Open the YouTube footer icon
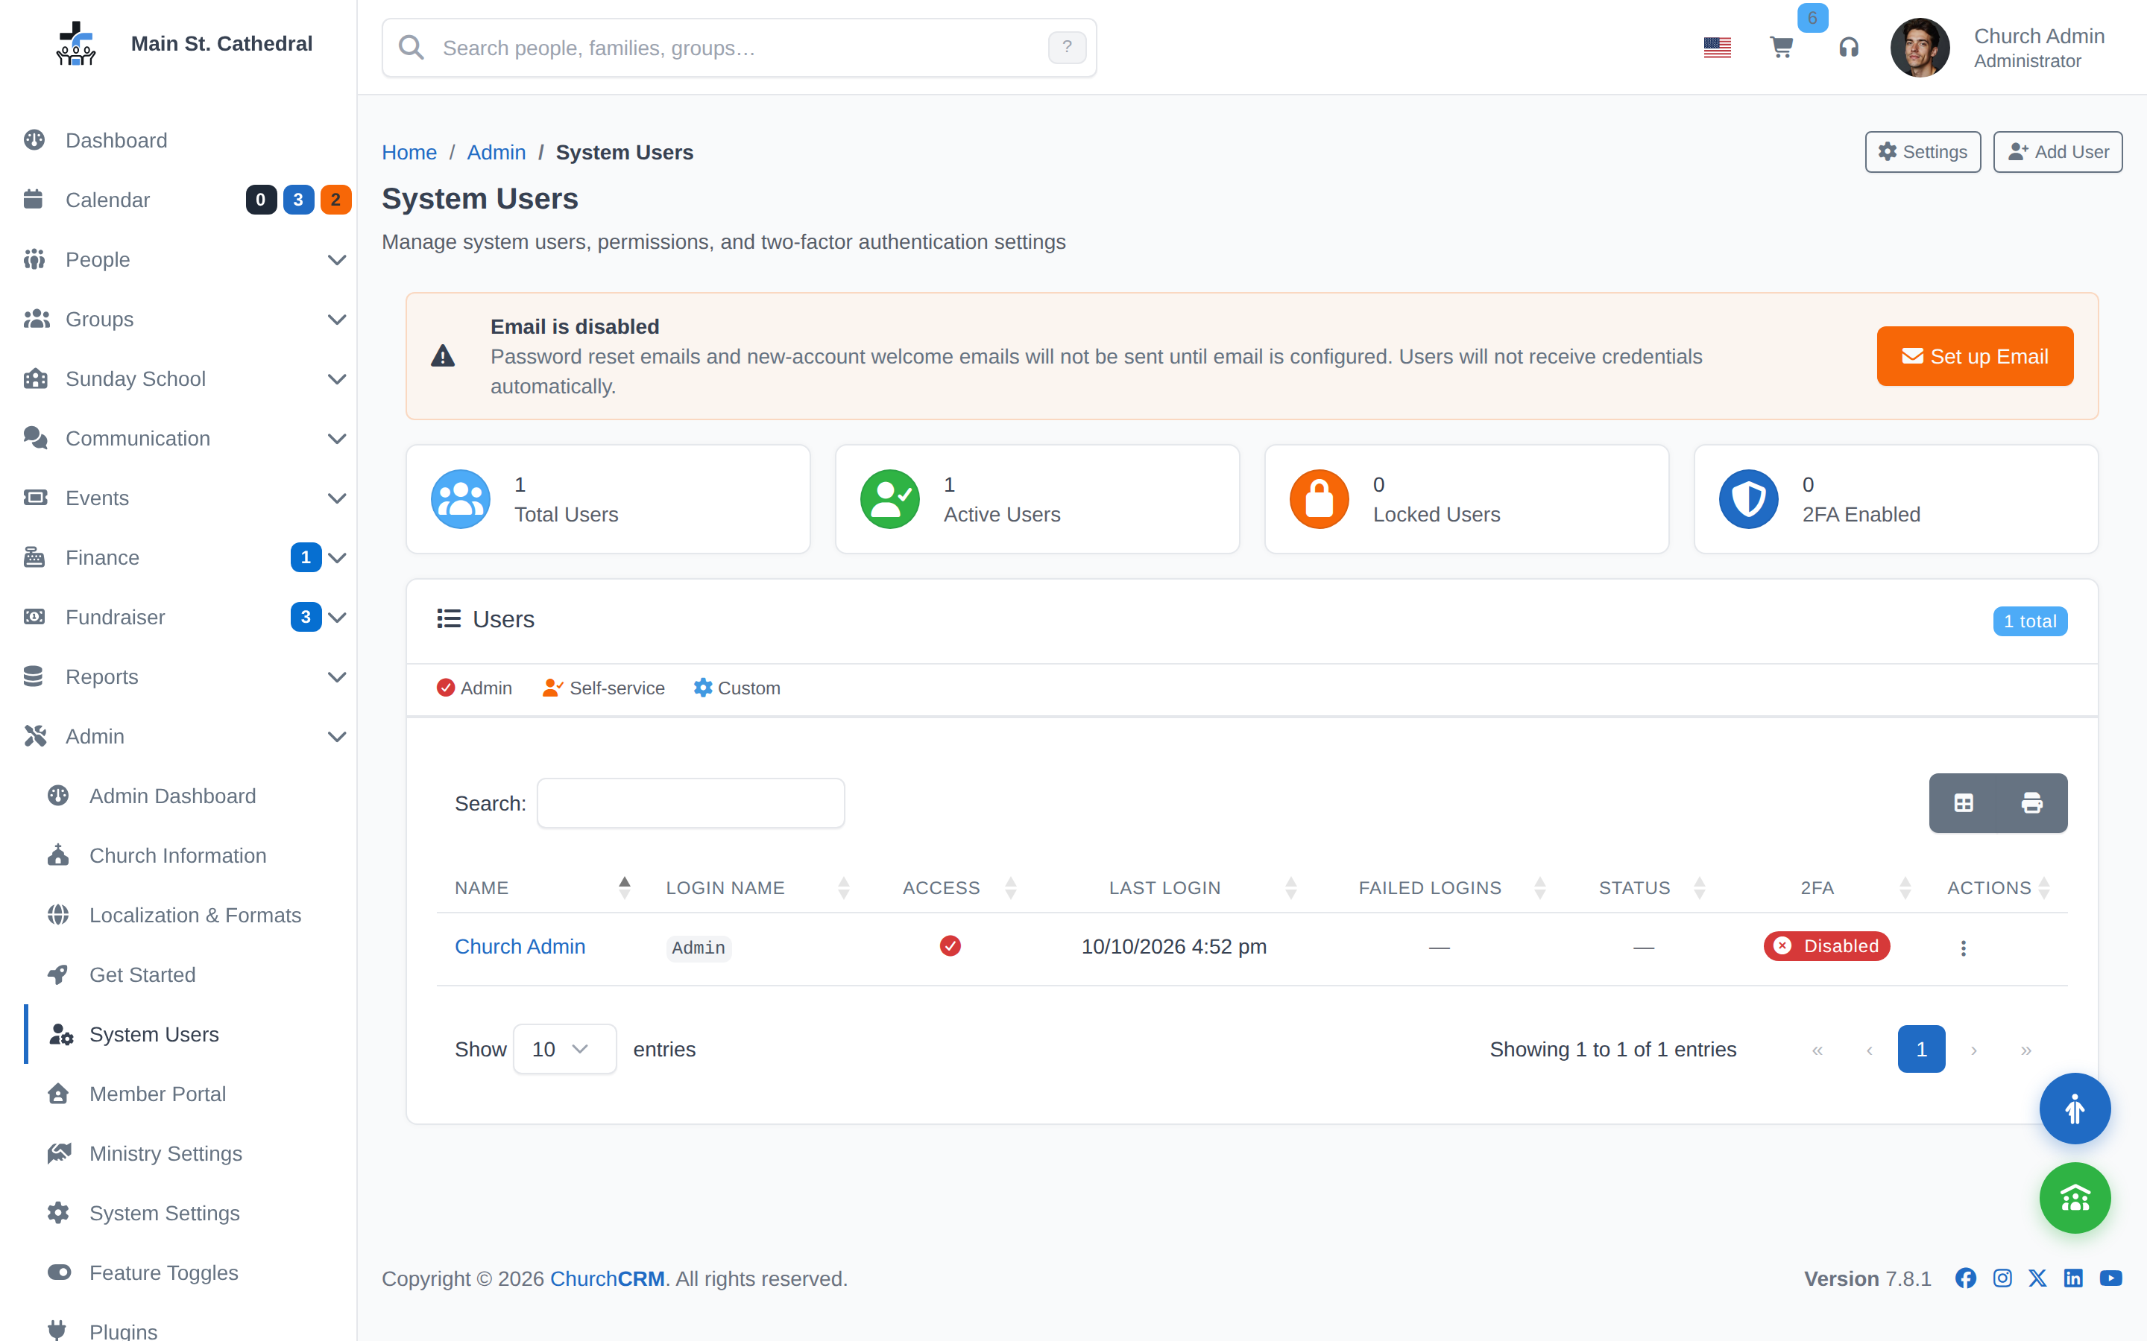This screenshot has height=1341, width=2147. (2110, 1278)
